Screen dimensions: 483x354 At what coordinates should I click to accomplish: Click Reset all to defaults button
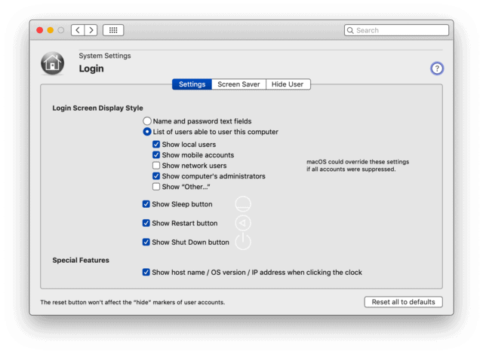pos(403,302)
